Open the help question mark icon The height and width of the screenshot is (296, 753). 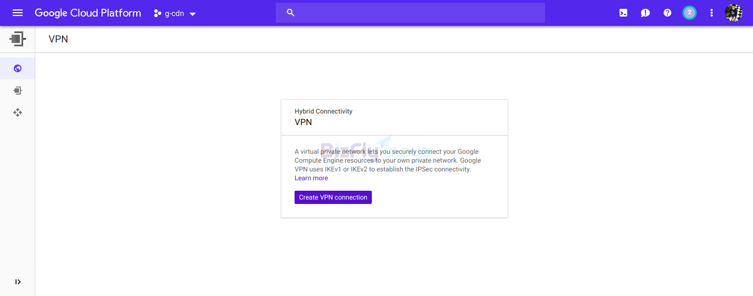pyautogui.click(x=667, y=13)
